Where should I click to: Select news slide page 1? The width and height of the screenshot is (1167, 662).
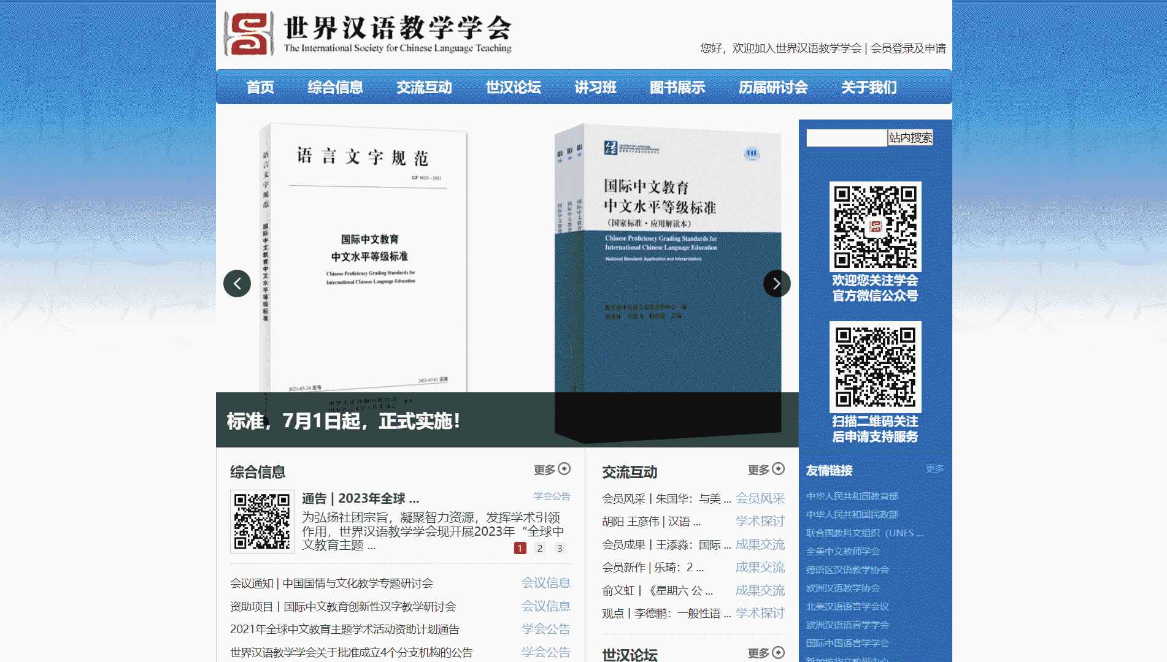520,548
